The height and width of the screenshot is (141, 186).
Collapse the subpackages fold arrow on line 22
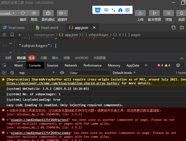point(11,43)
